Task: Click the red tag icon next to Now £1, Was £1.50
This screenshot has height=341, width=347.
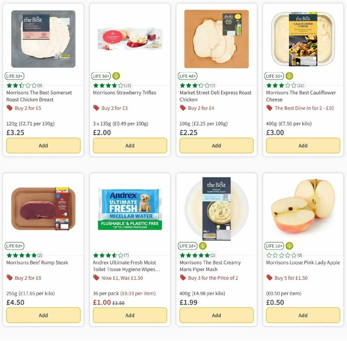Action: pos(96,278)
